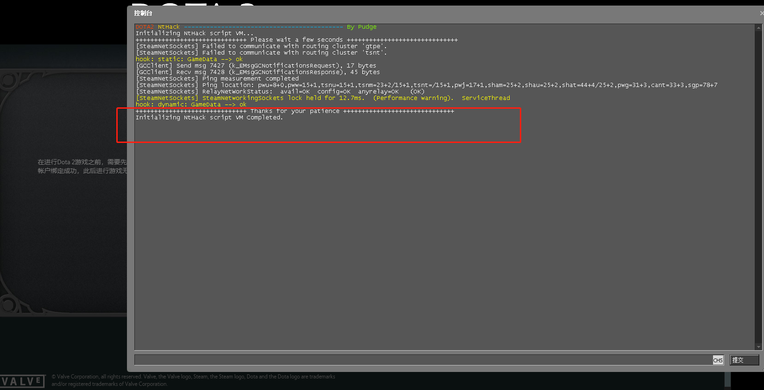Click the RelayNetworkStatus log line
The height and width of the screenshot is (390, 764).
coord(280,92)
